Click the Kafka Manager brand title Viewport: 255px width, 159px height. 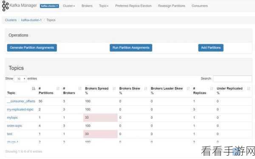click(x=23, y=6)
